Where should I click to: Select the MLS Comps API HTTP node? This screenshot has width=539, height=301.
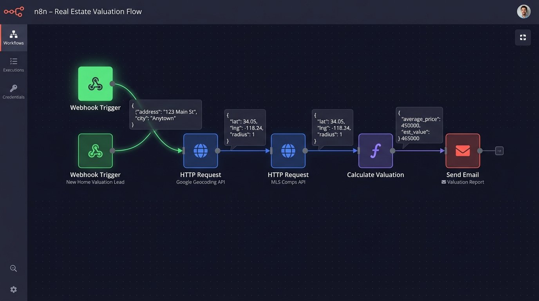pos(288,151)
